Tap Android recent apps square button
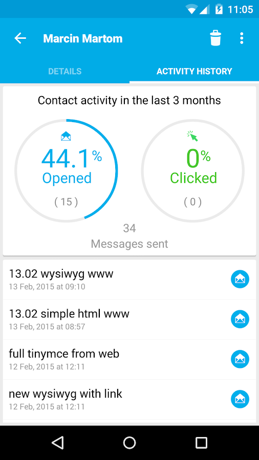Image resolution: width=259 pixels, height=460 pixels. (x=202, y=443)
